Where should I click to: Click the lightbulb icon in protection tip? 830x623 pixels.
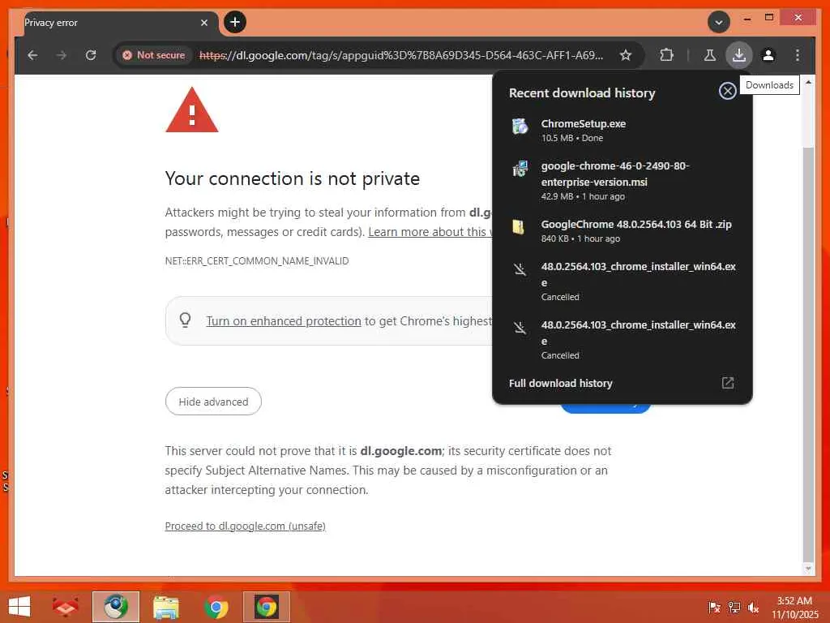[x=186, y=320]
